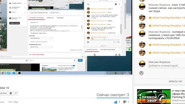
Task: Click the game title input under Категория
Action: (x=41, y=42)
